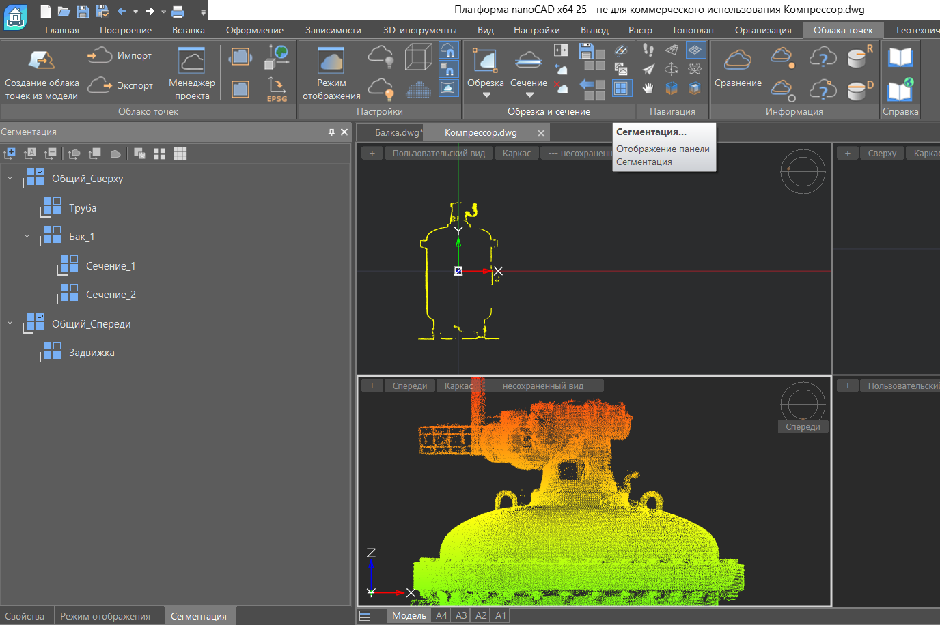The image size is (940, 625).
Task: Collapse the Бак_1 tree node
Action: tap(27, 237)
